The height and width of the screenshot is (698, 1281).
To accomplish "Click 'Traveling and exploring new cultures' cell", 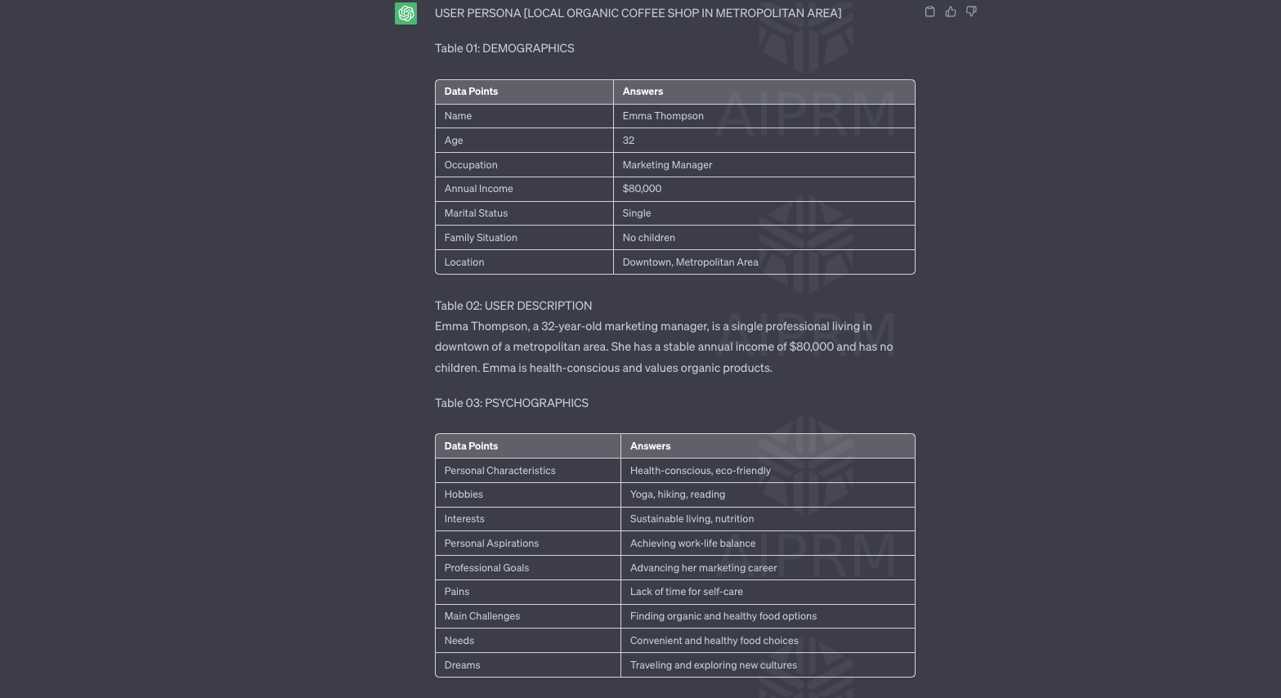I will (x=768, y=665).
